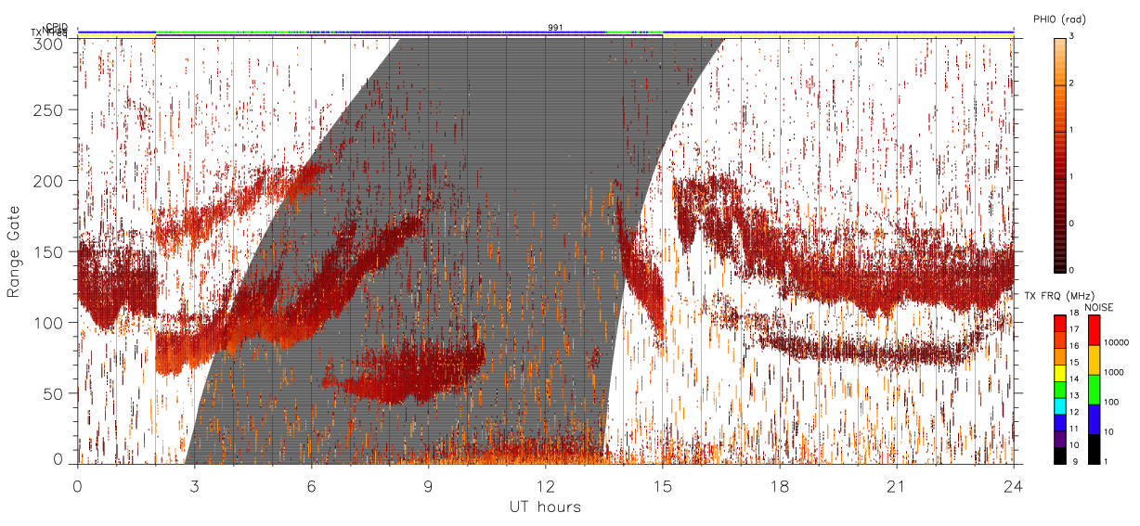The width and height of the screenshot is (1140, 526).
Task: Click the '12' tick on the UT hours axis
Action: 545,485
